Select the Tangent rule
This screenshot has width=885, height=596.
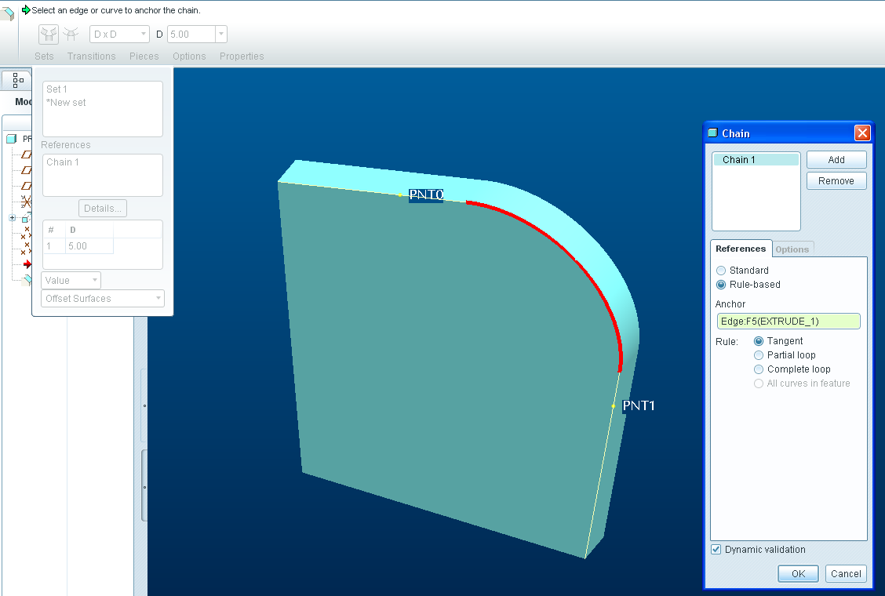click(x=759, y=341)
